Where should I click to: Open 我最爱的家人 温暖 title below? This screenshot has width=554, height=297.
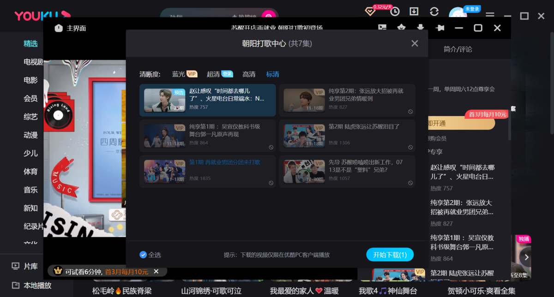304,291
